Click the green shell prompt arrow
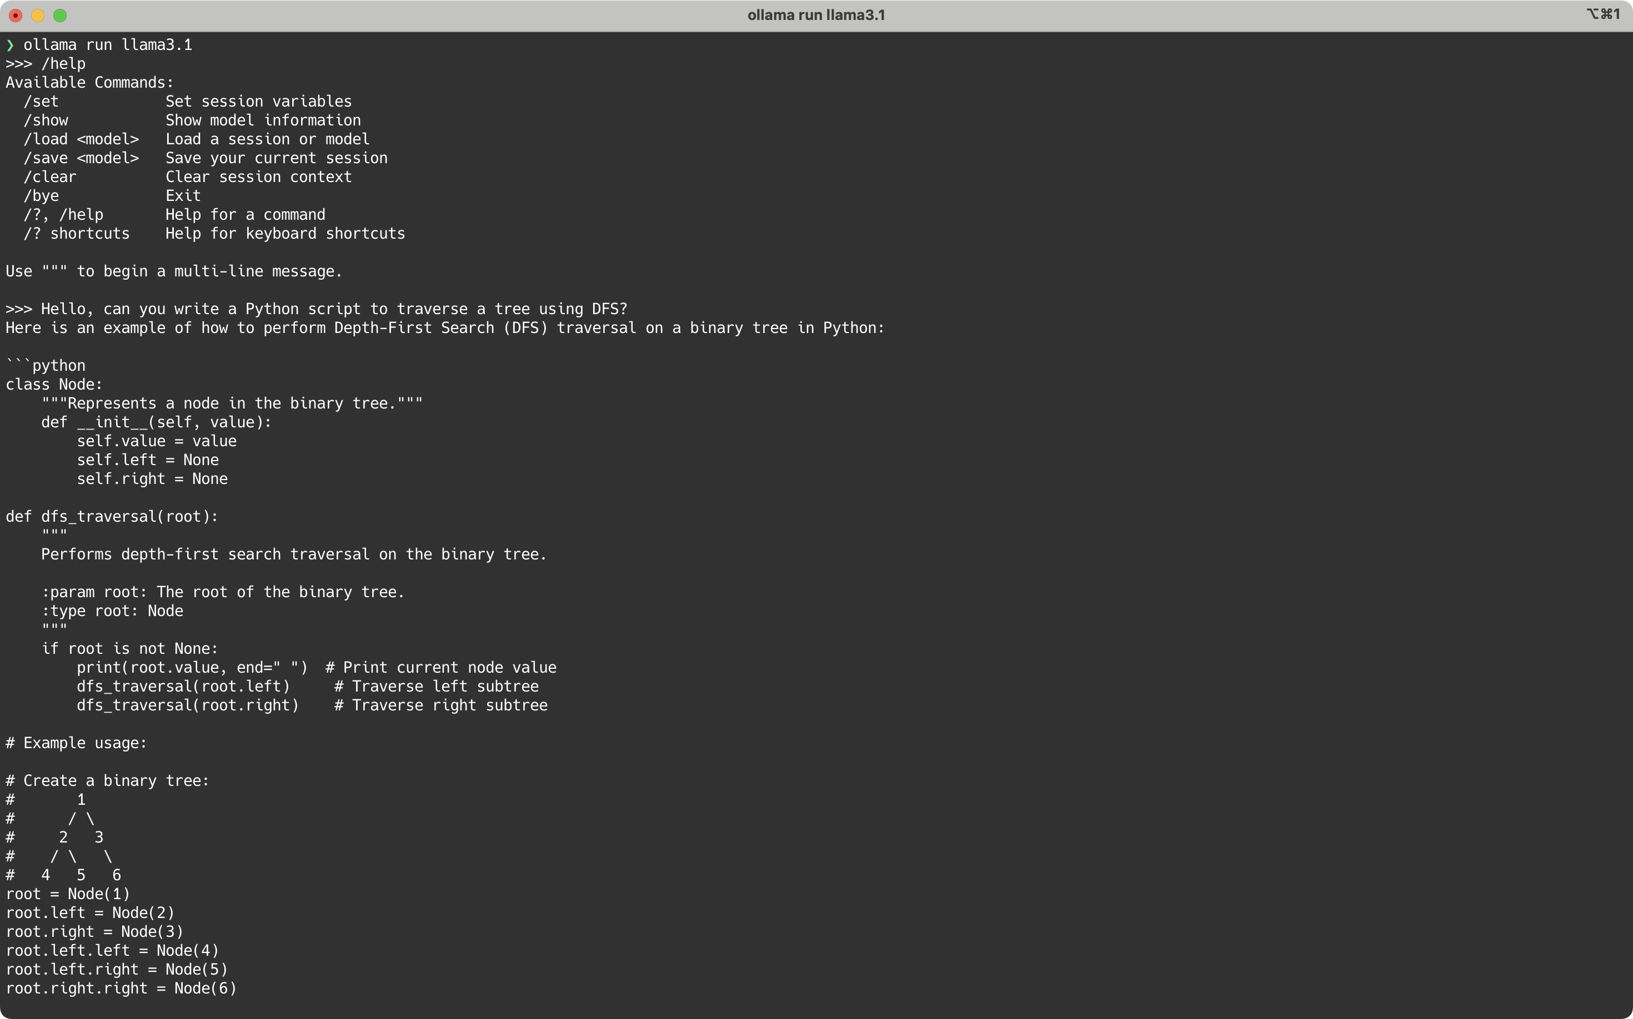 click(x=9, y=45)
